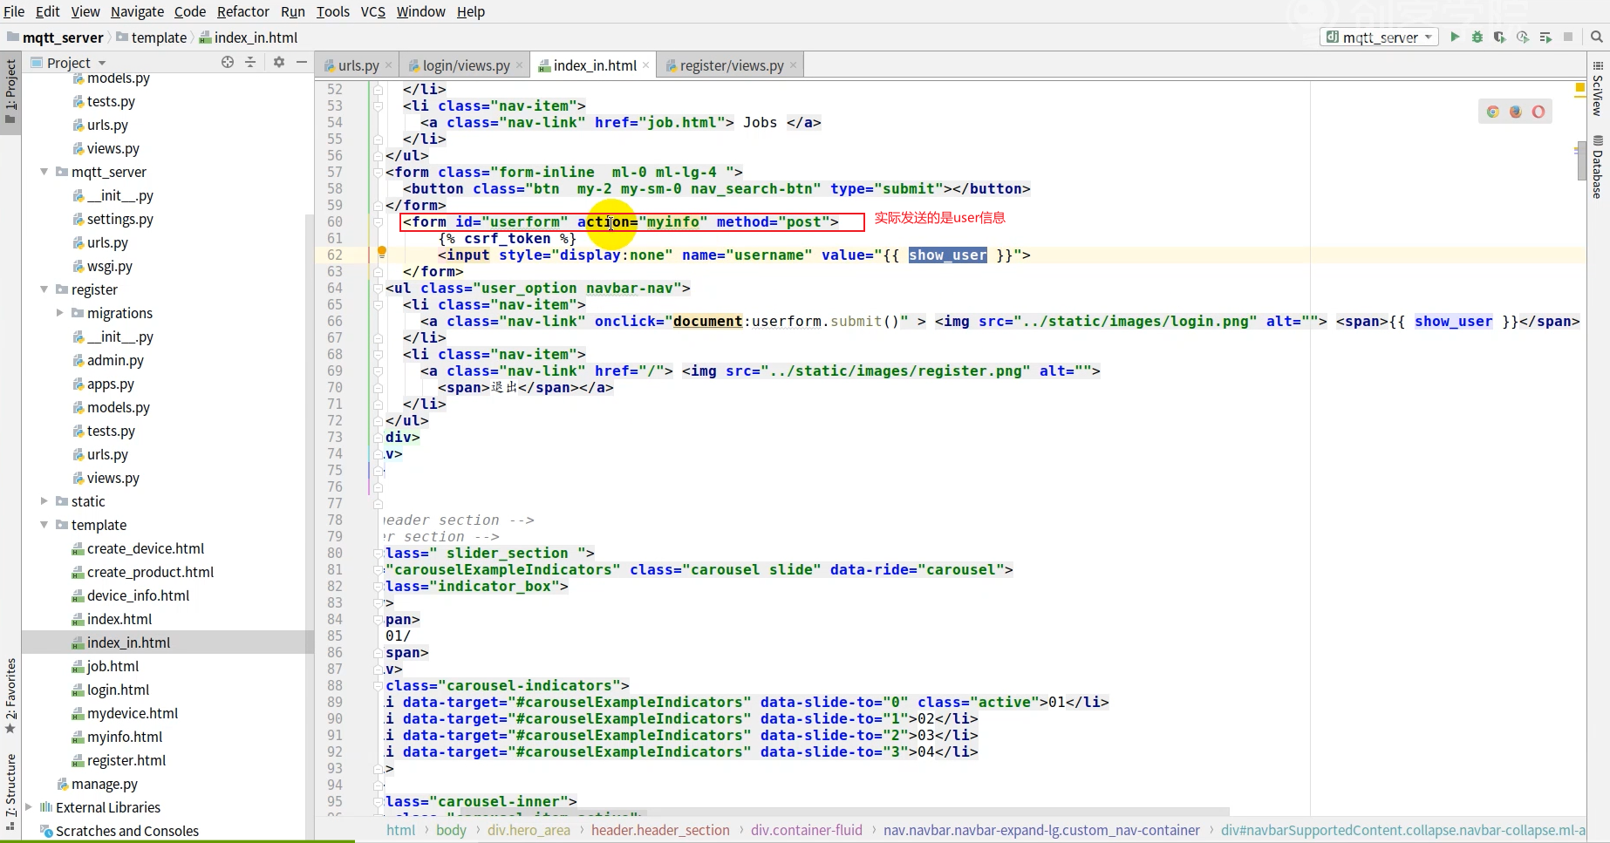The image size is (1610, 843).
Task: Toggle the 7: Structure tool window
Action: click(x=10, y=792)
